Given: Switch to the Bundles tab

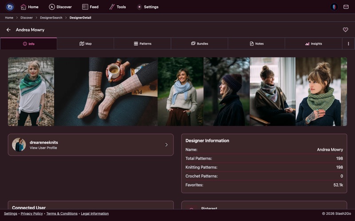Looking at the screenshot, I should [199, 44].
